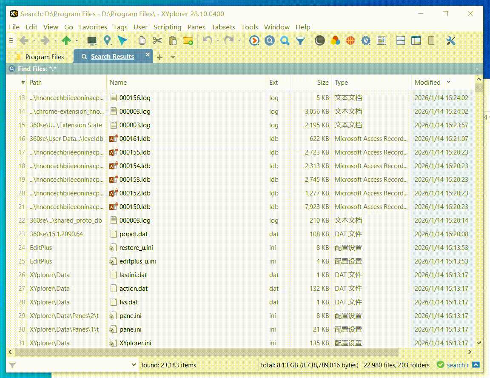Click the Cut scissors icon

(157, 40)
